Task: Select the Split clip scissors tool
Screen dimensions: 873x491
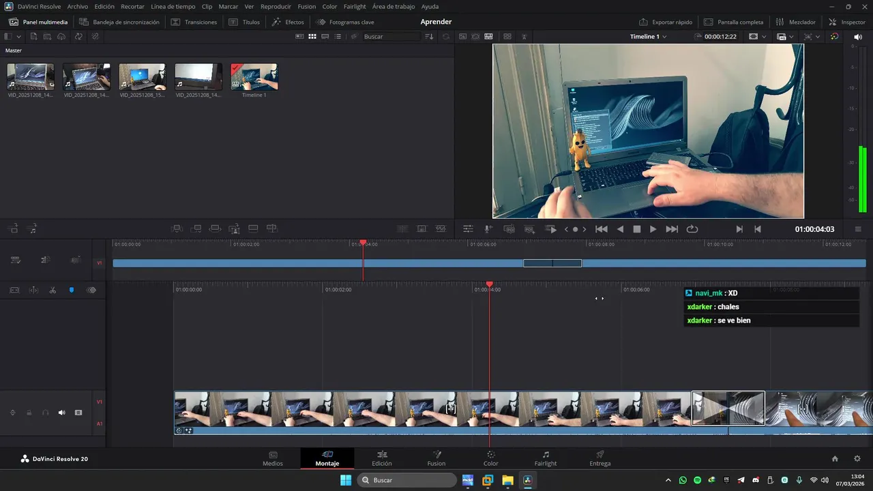Action: tap(53, 290)
